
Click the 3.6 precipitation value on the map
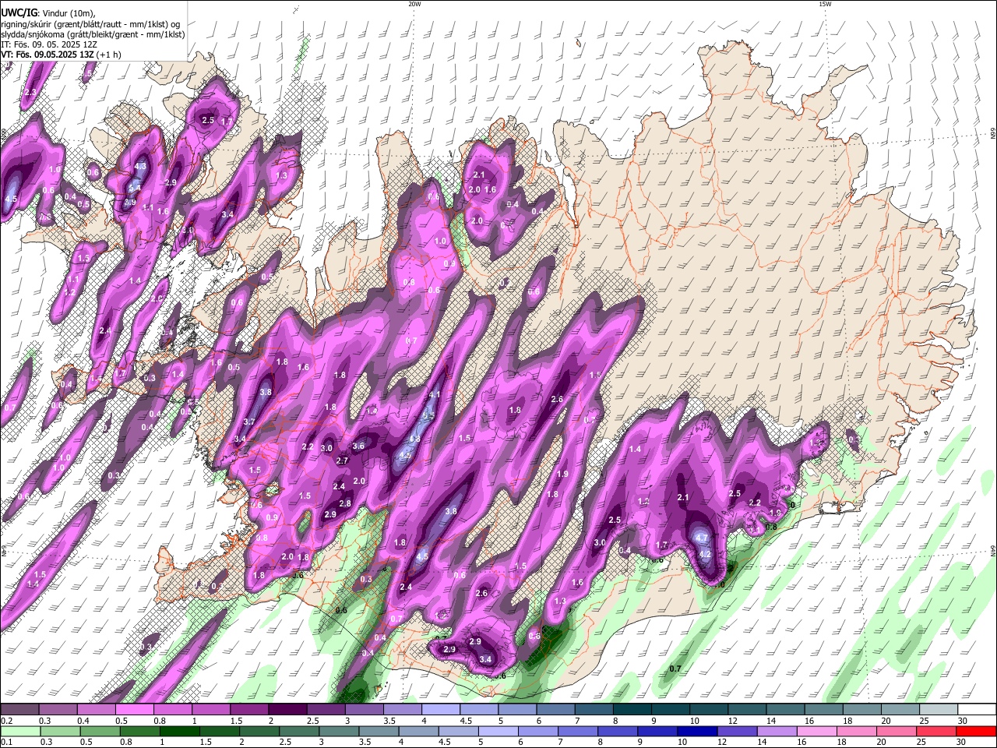click(358, 446)
